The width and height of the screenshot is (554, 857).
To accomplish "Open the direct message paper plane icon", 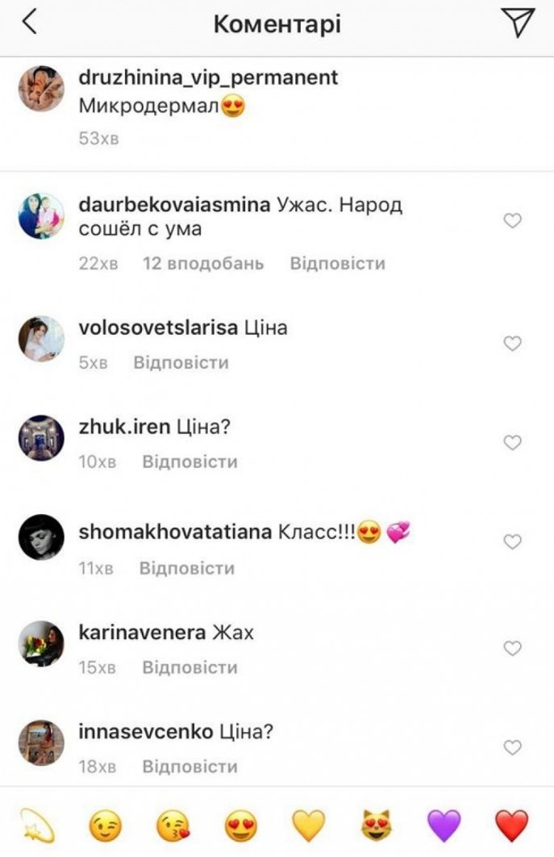I will (x=517, y=23).
